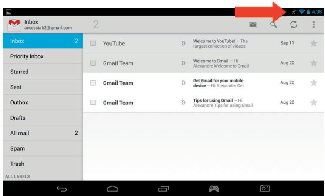
Task: Star the YouTube welcome email
Action: coord(314,43)
